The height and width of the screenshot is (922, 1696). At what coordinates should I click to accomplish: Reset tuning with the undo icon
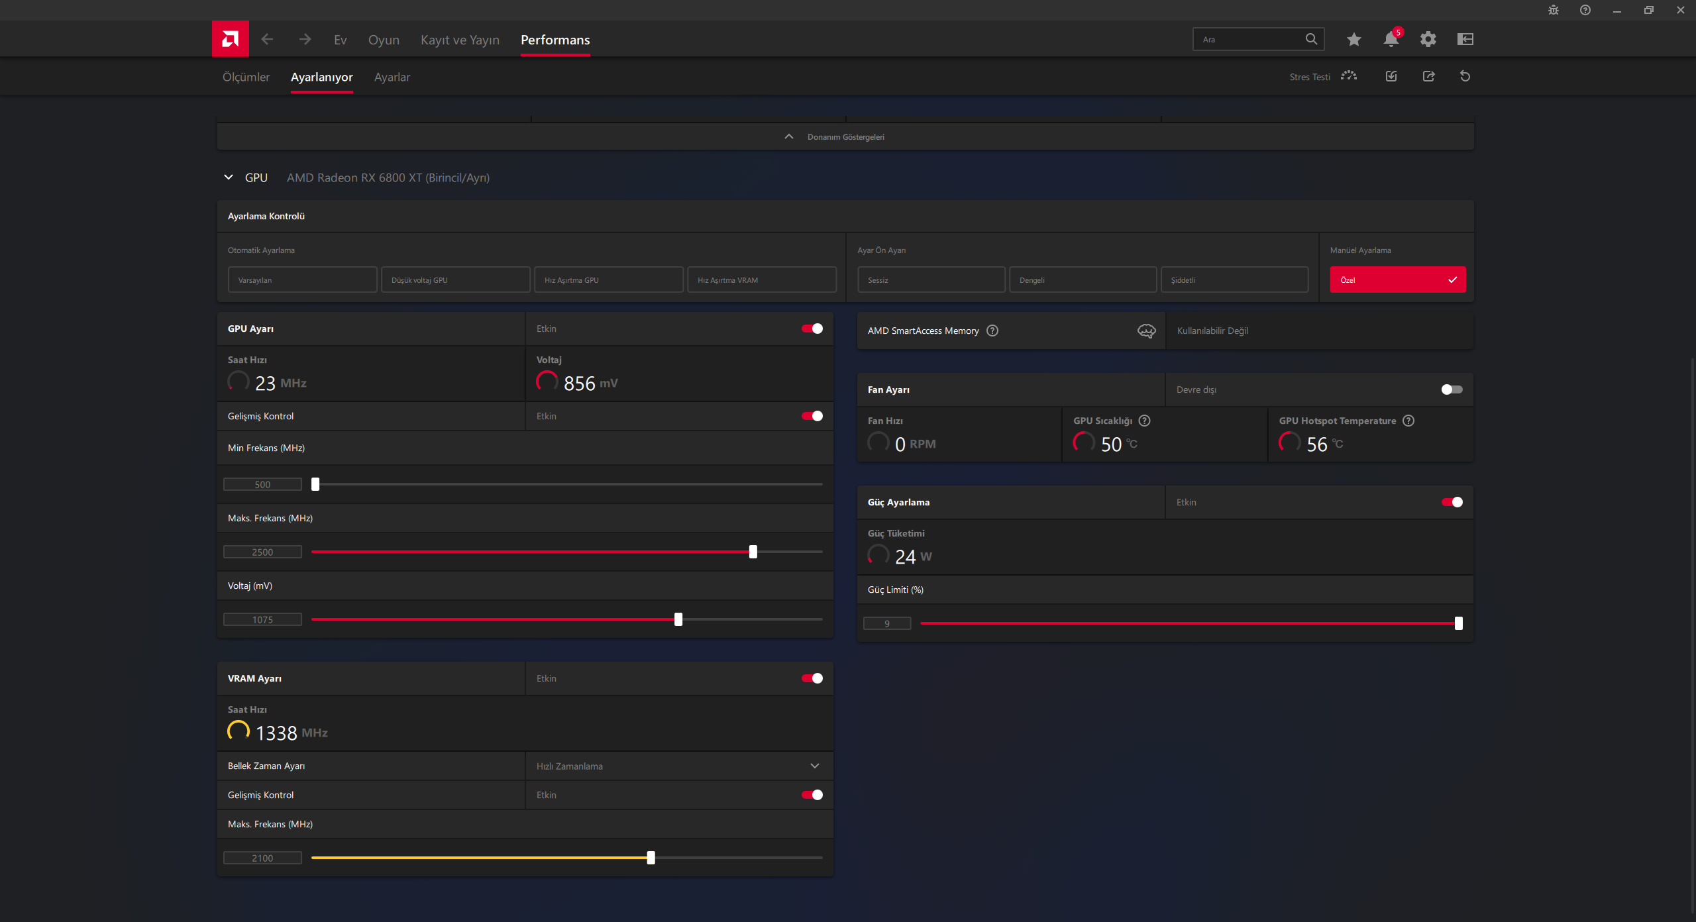pyautogui.click(x=1465, y=76)
